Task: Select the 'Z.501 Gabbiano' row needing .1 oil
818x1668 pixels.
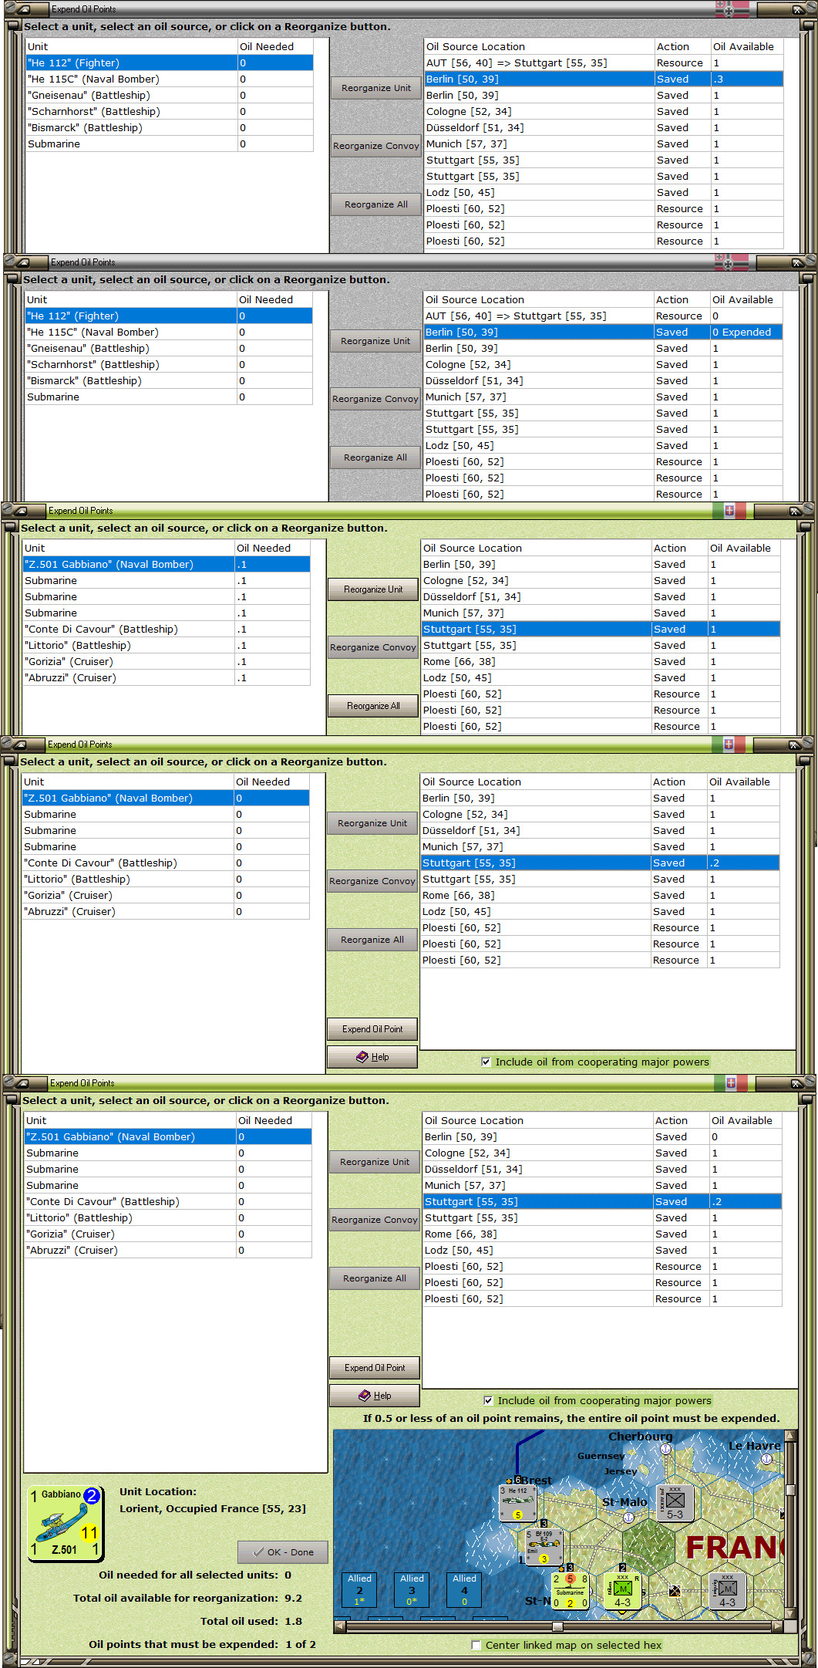Action: pyautogui.click(x=167, y=564)
